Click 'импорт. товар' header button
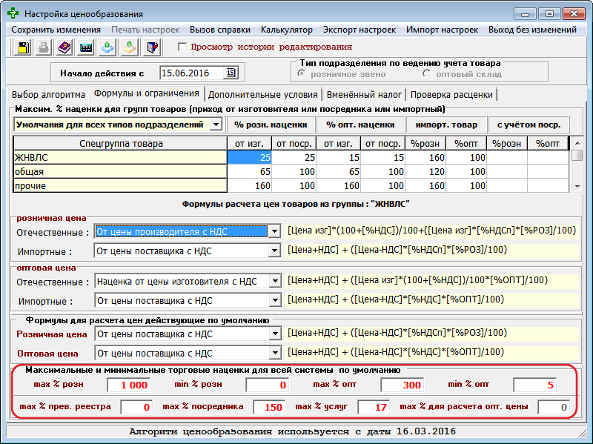 tap(446, 125)
